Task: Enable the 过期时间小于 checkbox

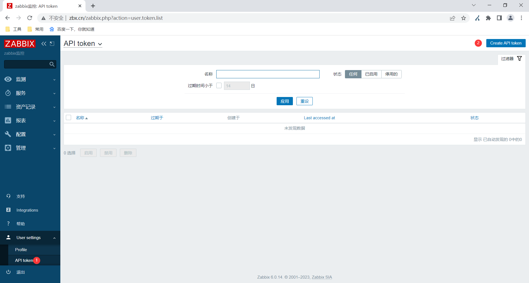Action: 219,86
